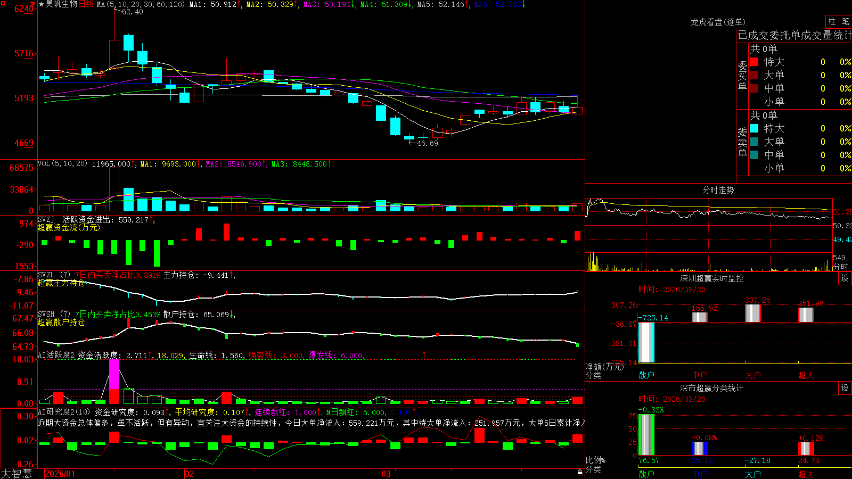Click teal 大单 swatch under 委卖单
This screenshot has height=479, width=852.
tap(754, 142)
